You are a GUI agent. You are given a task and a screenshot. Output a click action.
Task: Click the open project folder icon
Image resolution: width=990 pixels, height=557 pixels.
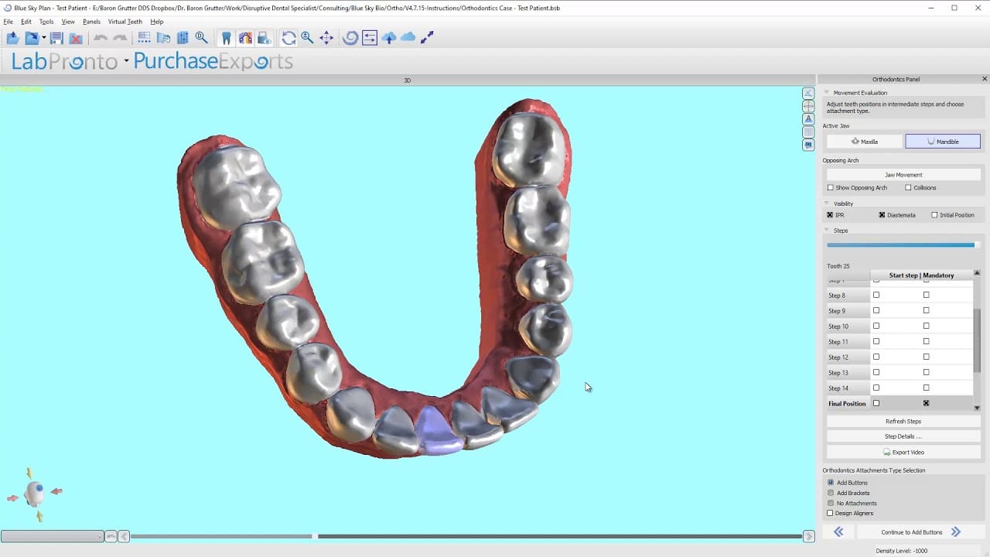tap(12, 38)
